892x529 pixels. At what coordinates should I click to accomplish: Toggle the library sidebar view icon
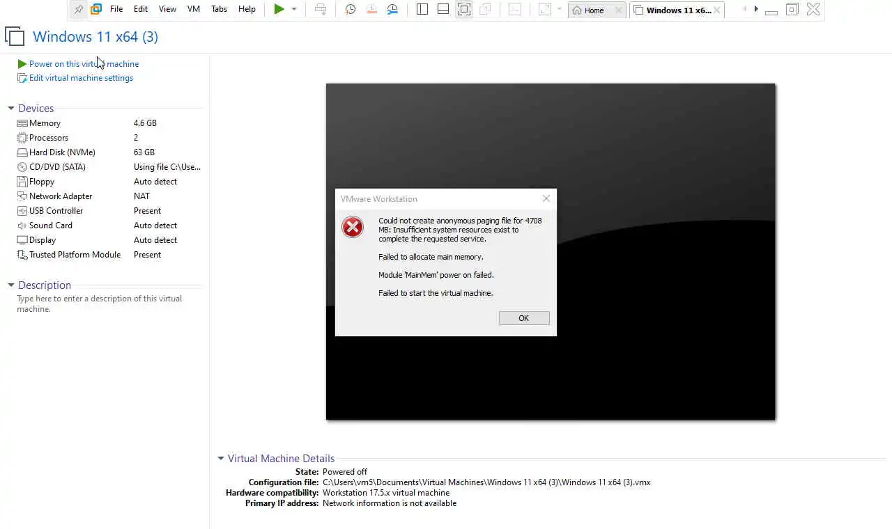422,9
